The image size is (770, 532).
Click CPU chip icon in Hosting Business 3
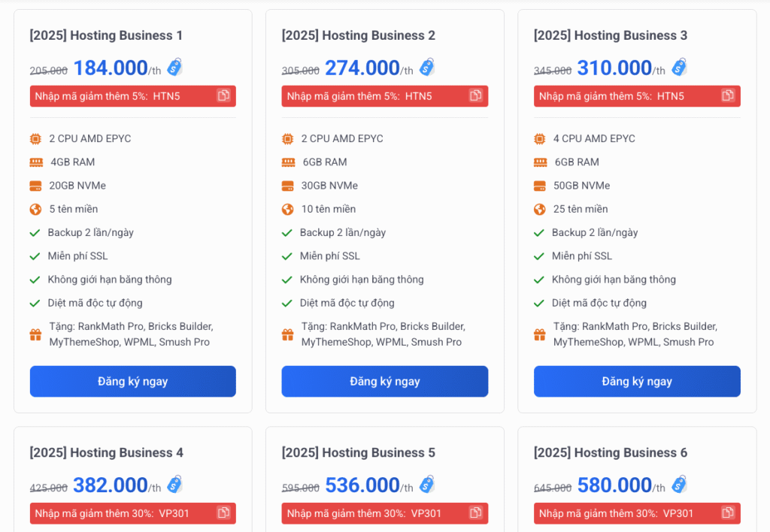[539, 138]
